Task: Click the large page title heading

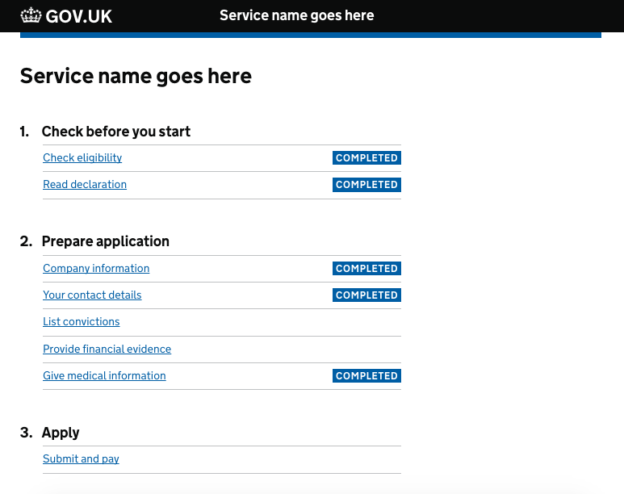Action: point(136,76)
